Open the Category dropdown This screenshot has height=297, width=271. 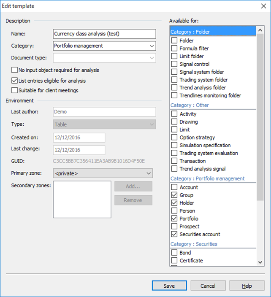(152, 46)
